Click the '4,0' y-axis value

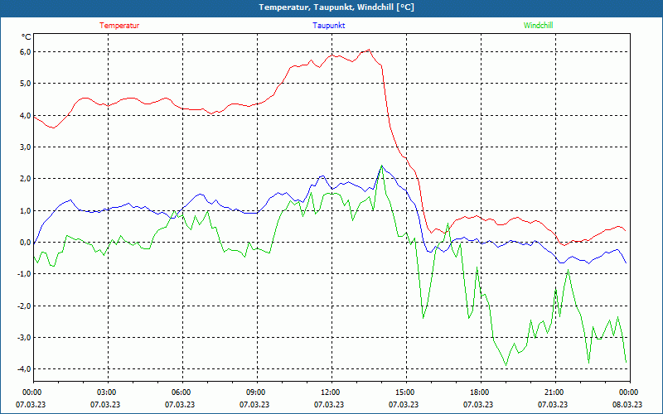(x=26, y=115)
